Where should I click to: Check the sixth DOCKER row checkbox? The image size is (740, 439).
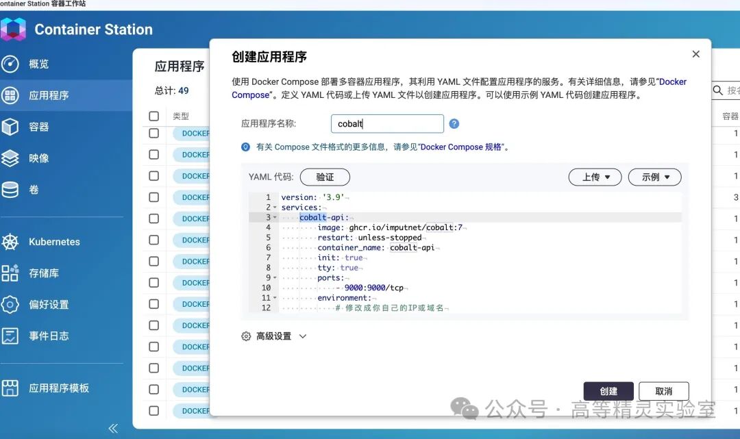point(154,240)
